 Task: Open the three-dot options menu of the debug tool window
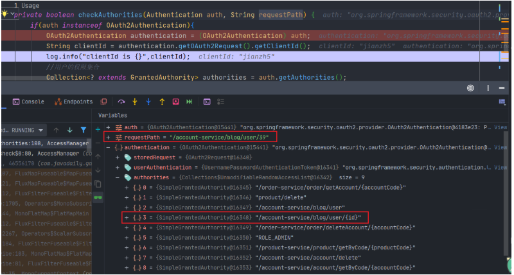(488, 88)
